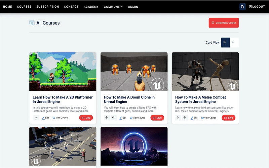Edit the Doom Clone course

tap(123, 118)
